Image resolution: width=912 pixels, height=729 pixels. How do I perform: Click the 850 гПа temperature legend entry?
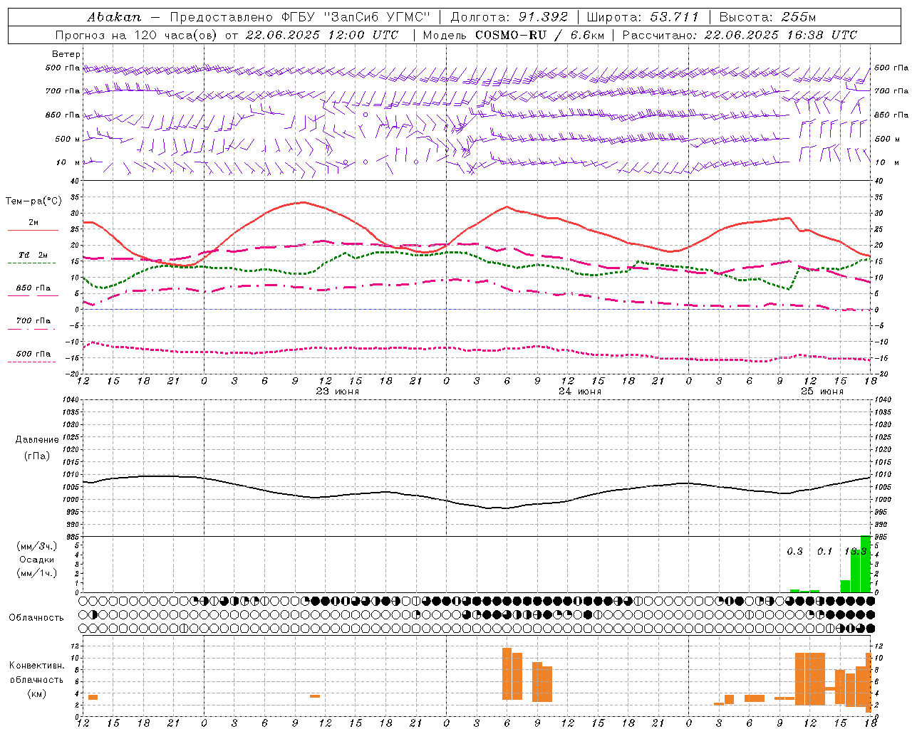click(33, 288)
